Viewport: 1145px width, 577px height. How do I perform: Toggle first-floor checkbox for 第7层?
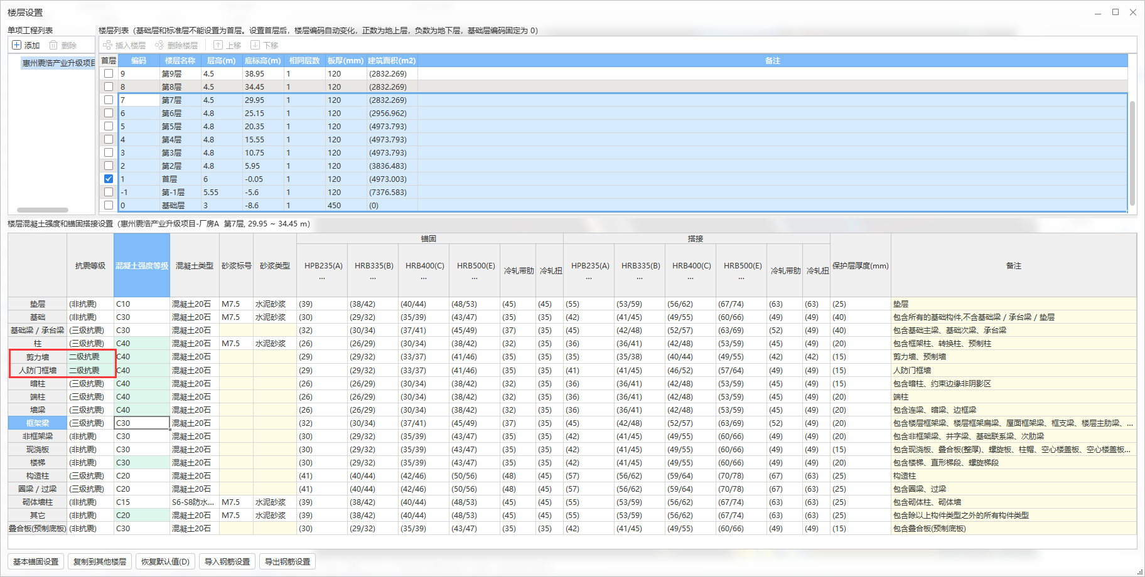(x=109, y=100)
